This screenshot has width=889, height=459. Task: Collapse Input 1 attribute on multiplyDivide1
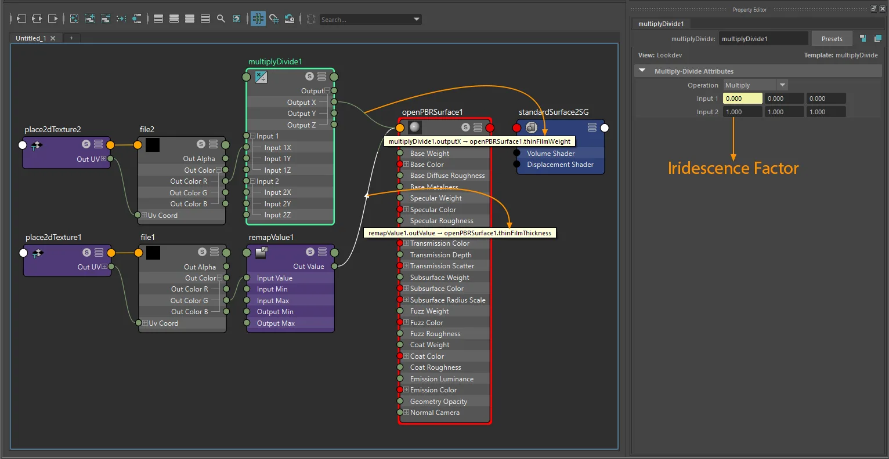253,136
